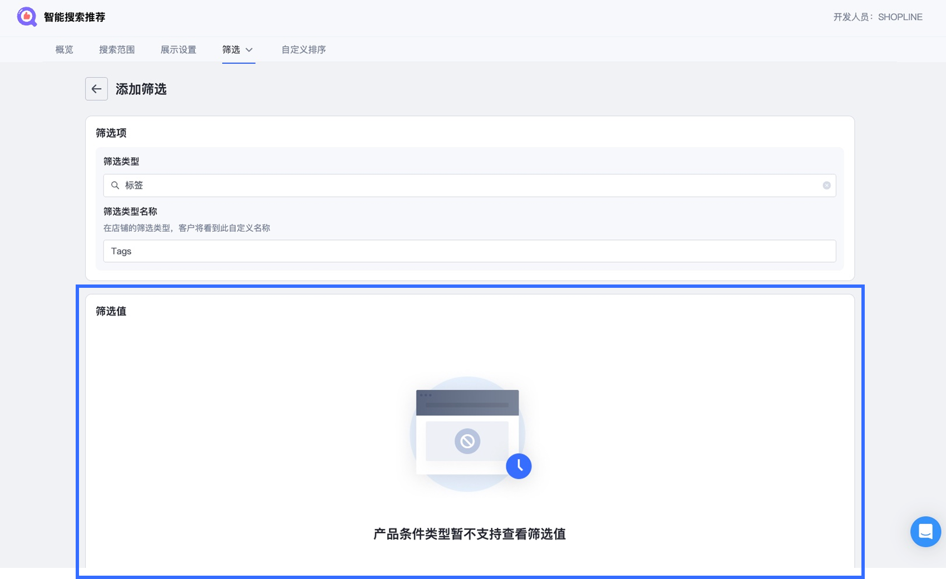Click the SHOPLINE developer label
Viewport: 946px width, 579px height.
[x=899, y=17]
